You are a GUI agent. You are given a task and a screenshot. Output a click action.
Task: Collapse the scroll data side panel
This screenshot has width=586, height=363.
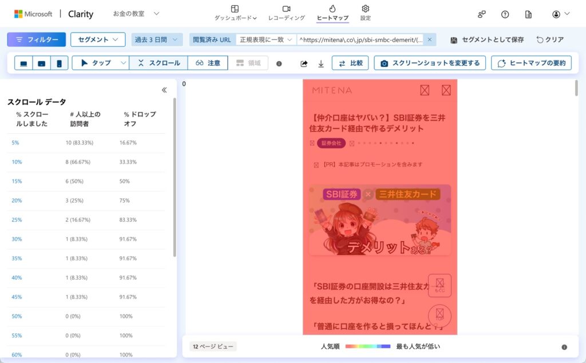[164, 90]
